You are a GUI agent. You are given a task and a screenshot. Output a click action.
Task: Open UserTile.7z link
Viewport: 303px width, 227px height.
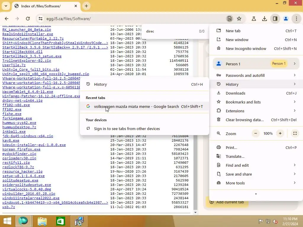[x=14, y=65]
